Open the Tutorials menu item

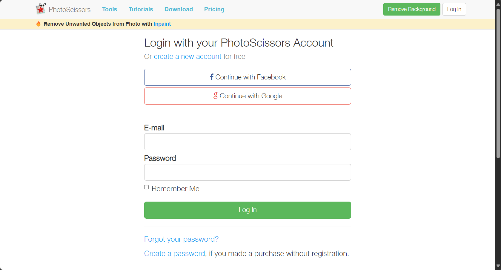click(x=141, y=9)
